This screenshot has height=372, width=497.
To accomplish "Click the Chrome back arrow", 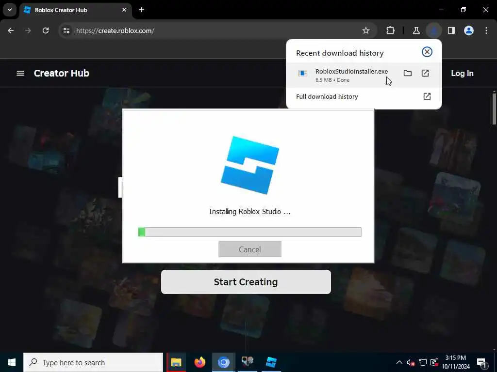I will pos(11,31).
